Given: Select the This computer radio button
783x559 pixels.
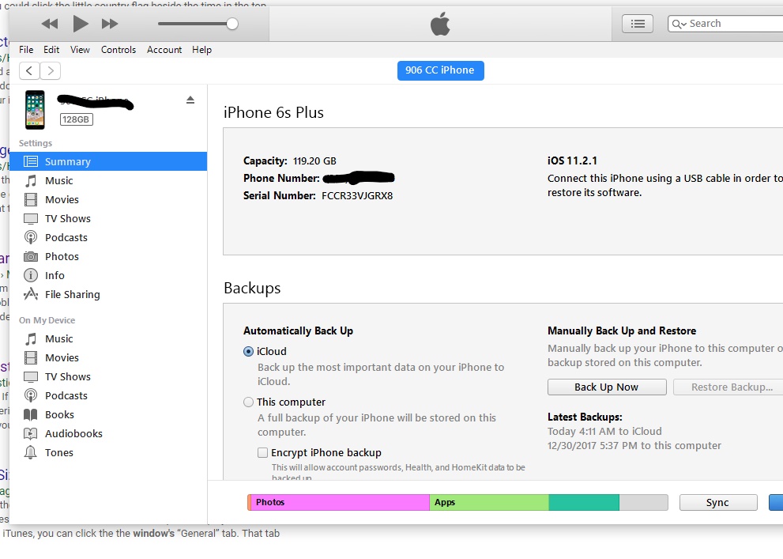Looking at the screenshot, I should point(248,402).
